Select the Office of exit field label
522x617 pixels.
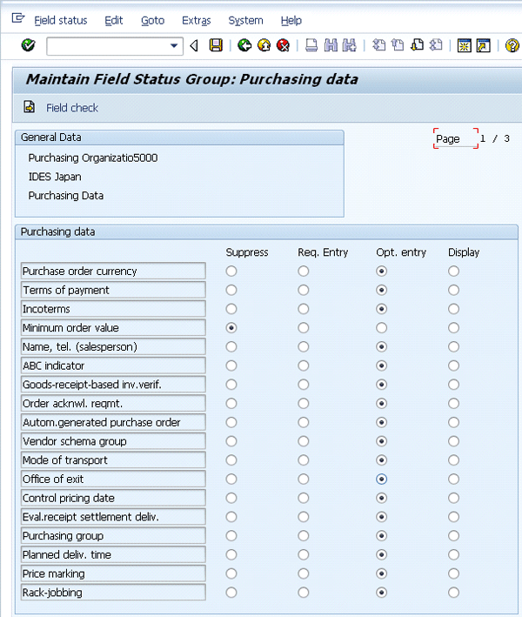[113, 479]
